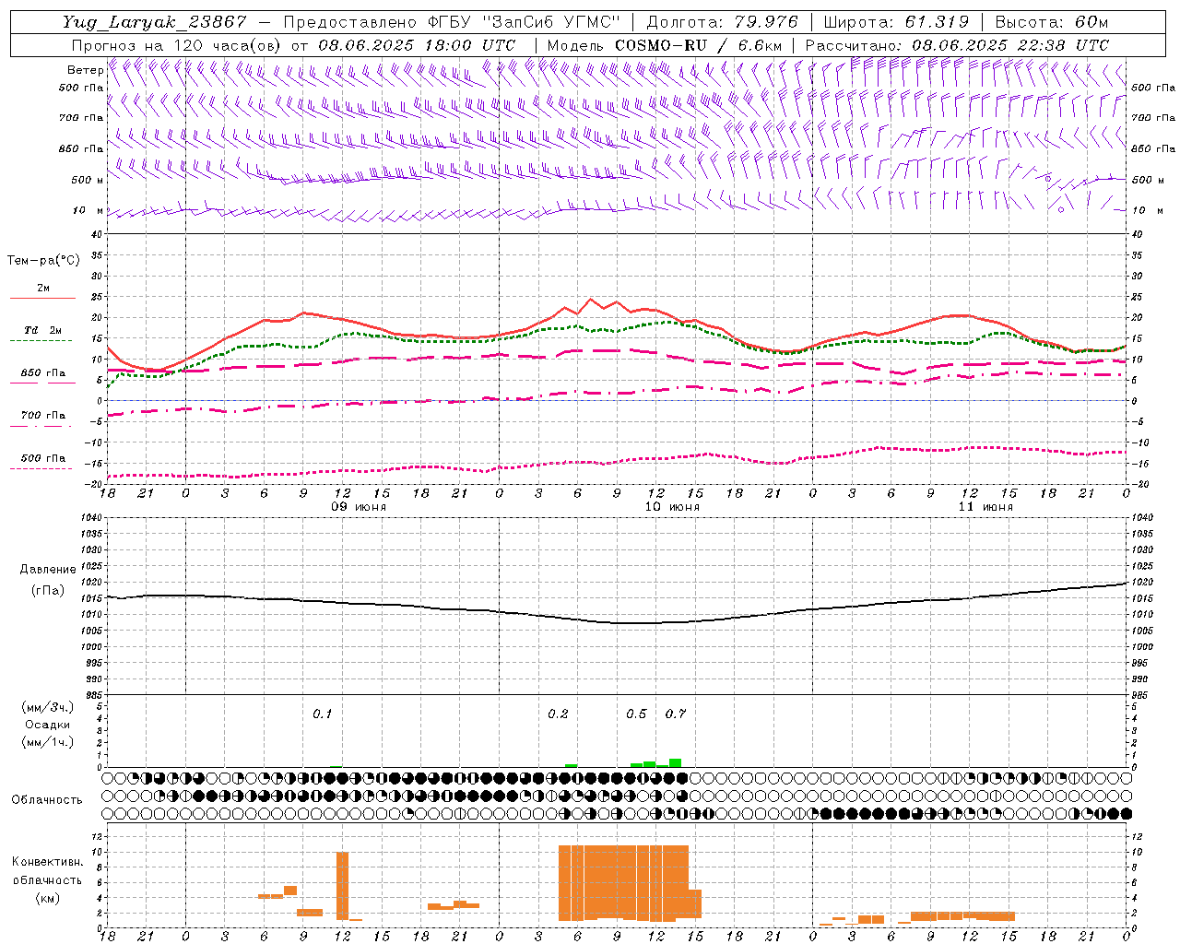1180x944 pixels.
Task: Click the 0.1 precipitation value
Action: pyautogui.click(x=322, y=714)
